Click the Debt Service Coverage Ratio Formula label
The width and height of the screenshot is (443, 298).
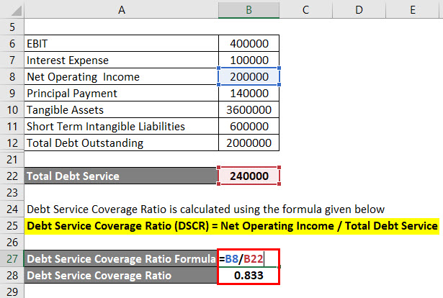(x=121, y=259)
